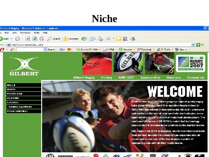Click the Gilbert ball header thumbnail

(128, 63)
